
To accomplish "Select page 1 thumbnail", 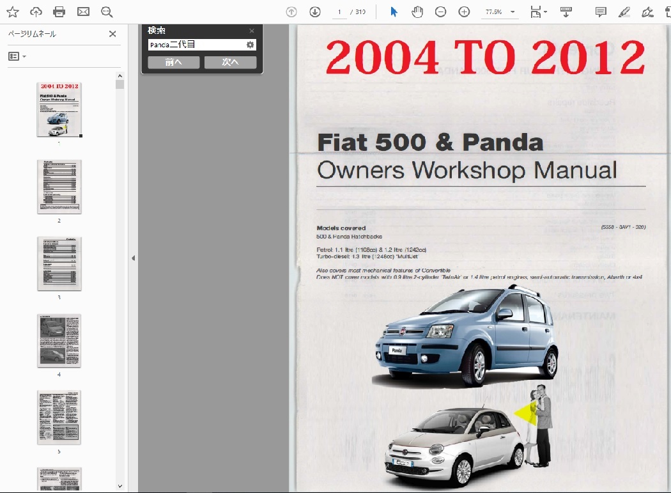I will coord(59,109).
